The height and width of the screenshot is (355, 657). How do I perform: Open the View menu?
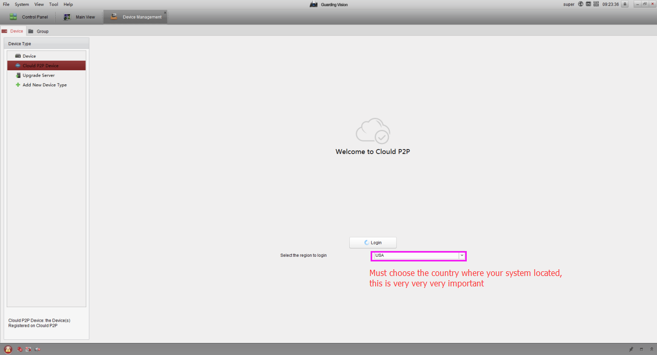39,4
